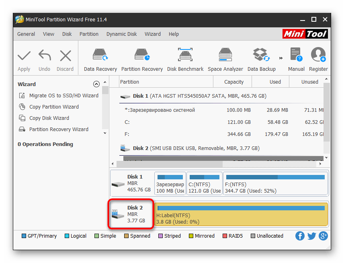Start Migrate OS to SSD/HD Wizard
344x263 pixels.
click(x=63, y=96)
